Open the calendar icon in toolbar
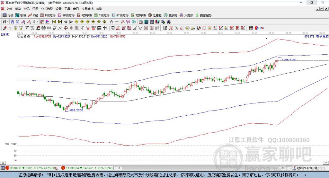Screen dimensions: 329x178 point(141,22)
